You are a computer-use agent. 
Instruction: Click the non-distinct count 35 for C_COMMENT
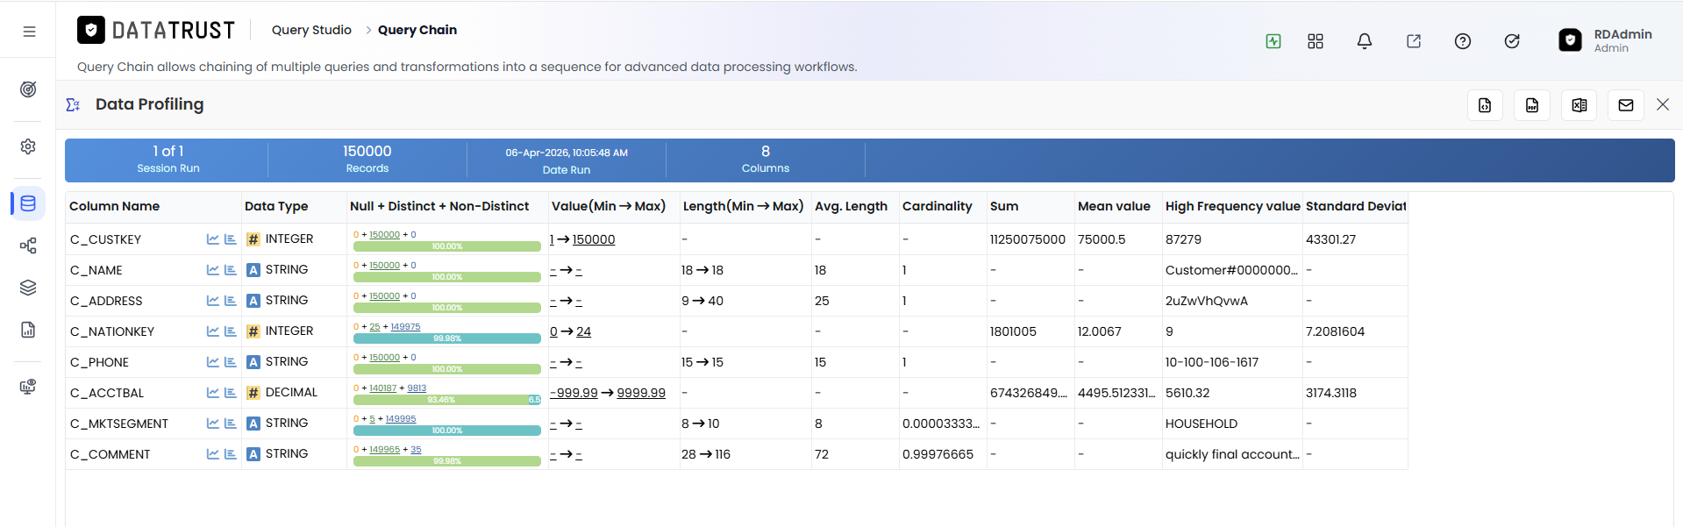(x=416, y=450)
